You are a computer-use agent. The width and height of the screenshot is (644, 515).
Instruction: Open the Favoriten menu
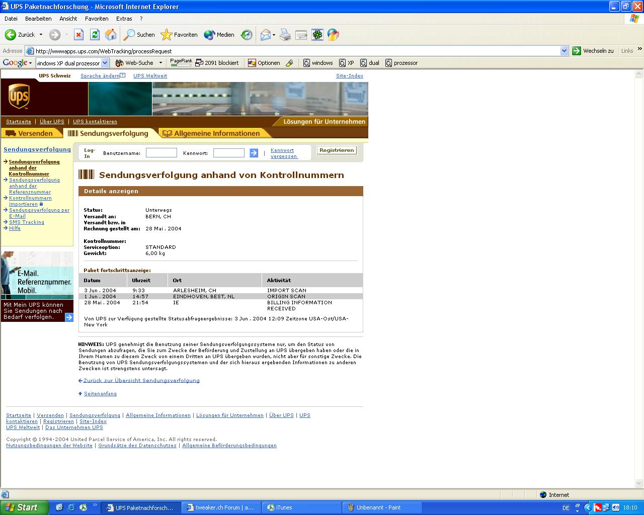(97, 19)
